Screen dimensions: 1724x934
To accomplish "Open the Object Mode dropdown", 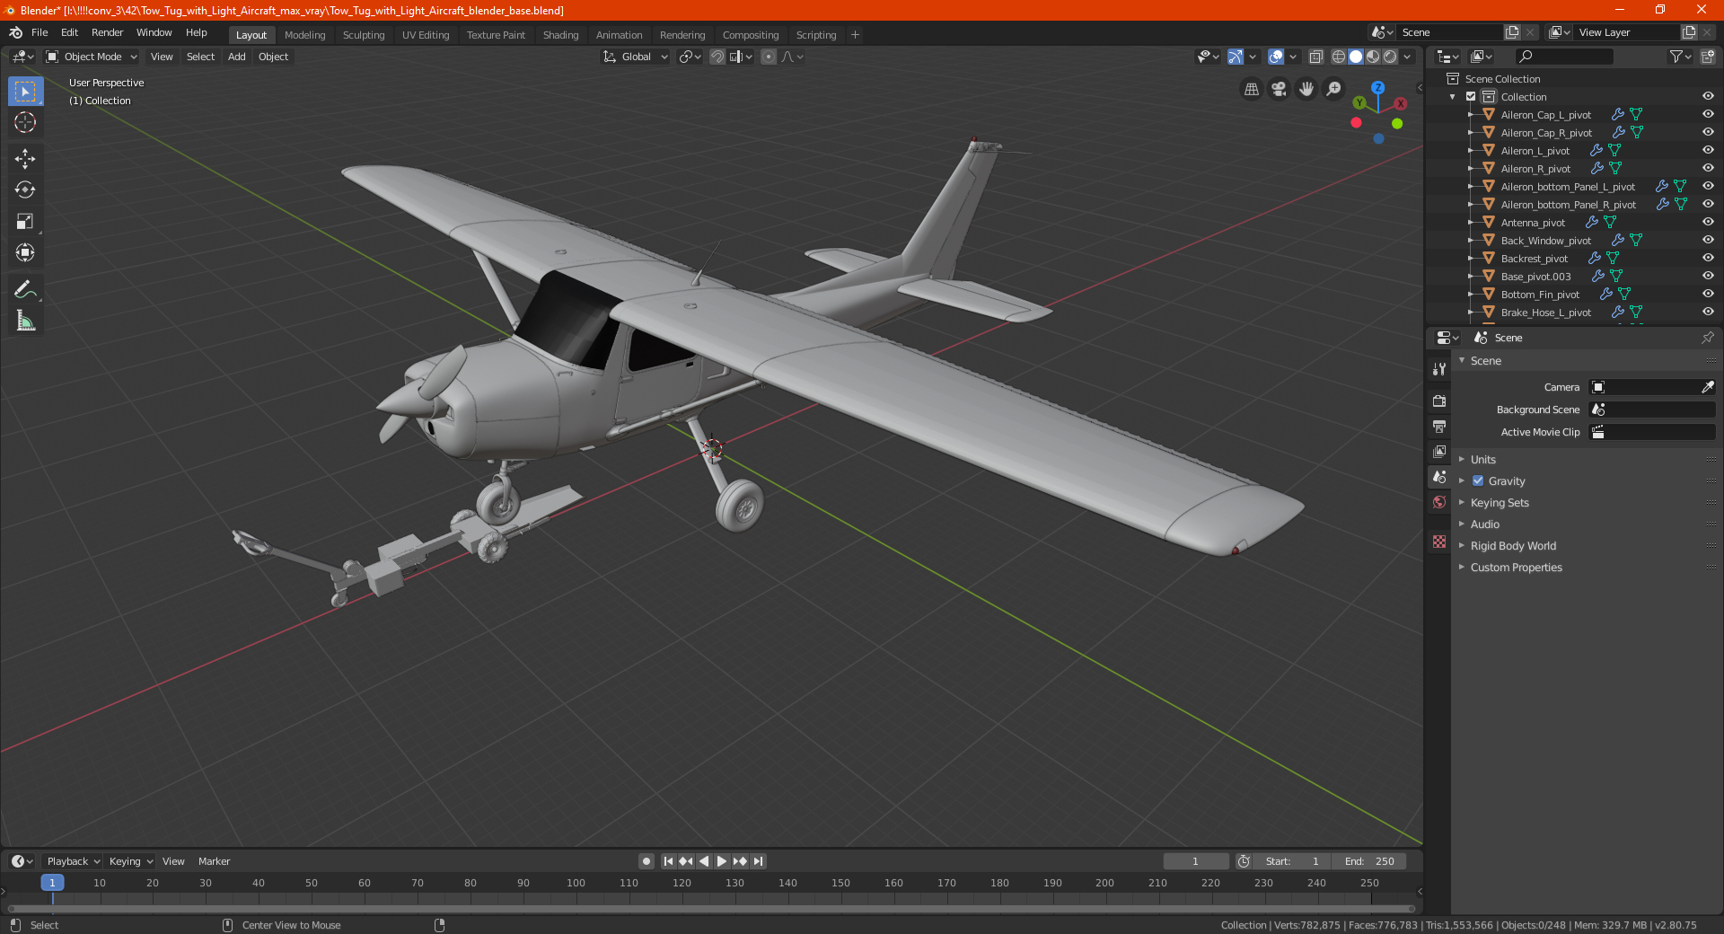I will [x=92, y=57].
